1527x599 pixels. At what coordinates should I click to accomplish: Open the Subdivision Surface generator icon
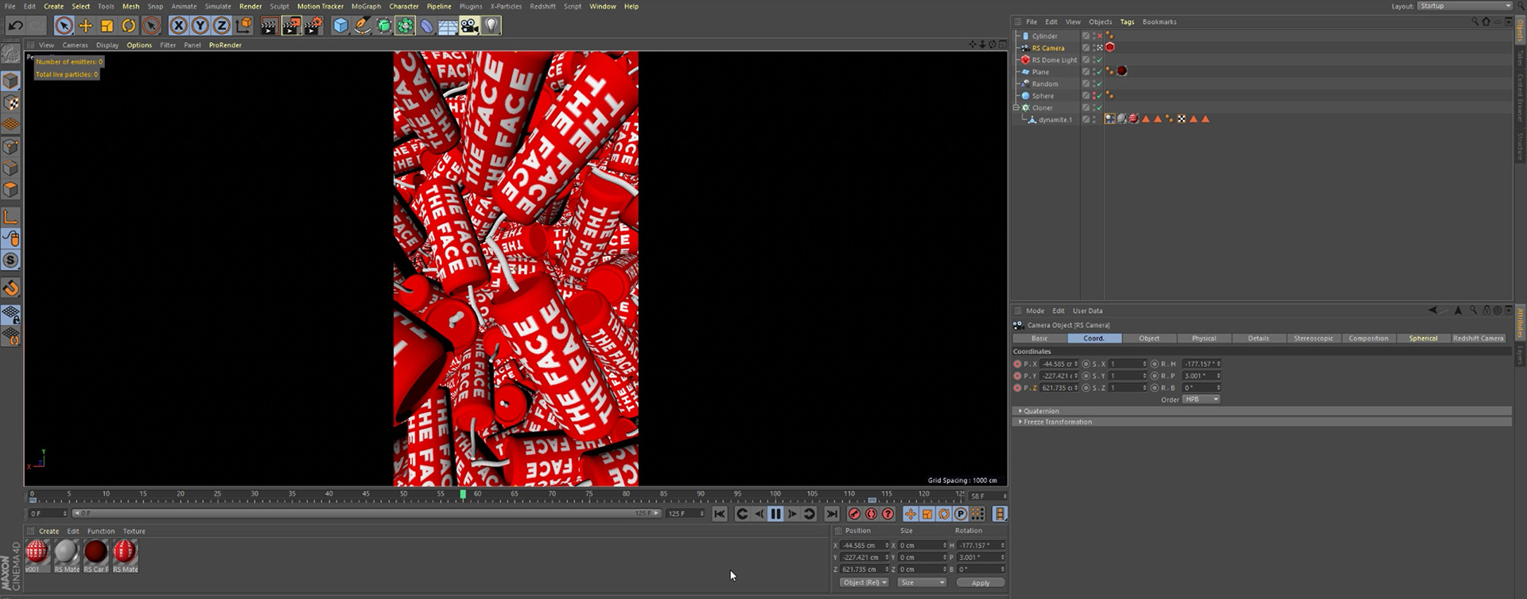pyautogui.click(x=384, y=26)
